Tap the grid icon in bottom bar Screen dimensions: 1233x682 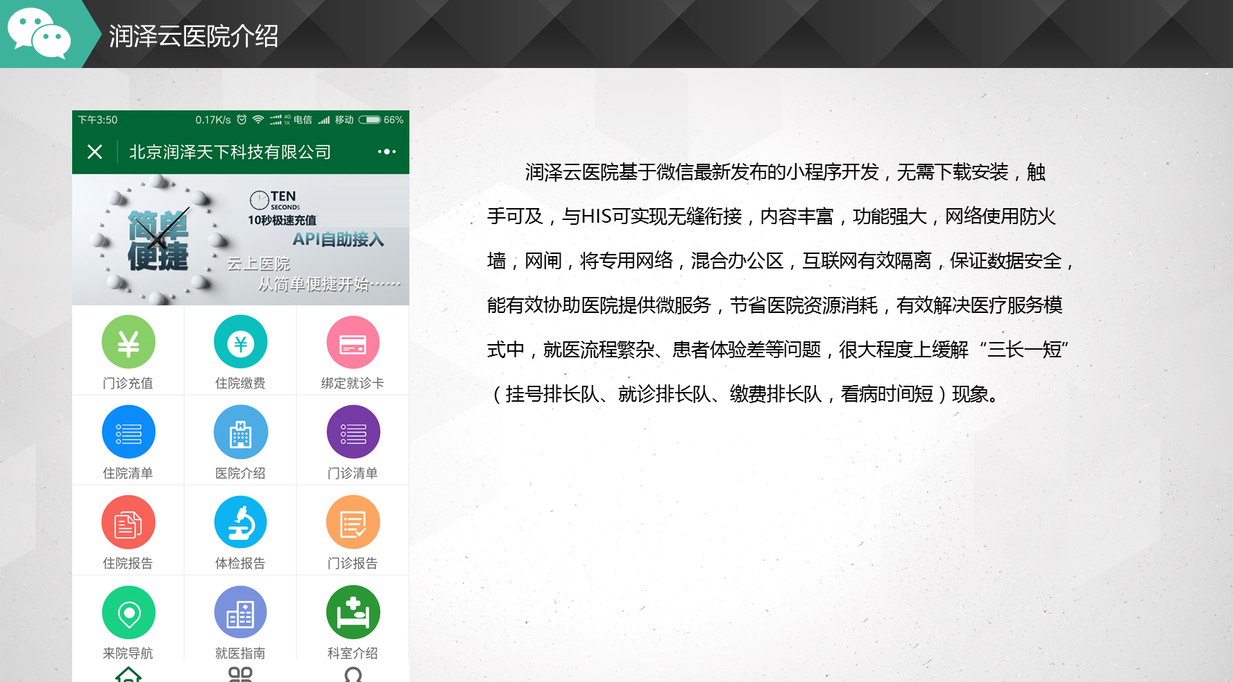(x=241, y=674)
